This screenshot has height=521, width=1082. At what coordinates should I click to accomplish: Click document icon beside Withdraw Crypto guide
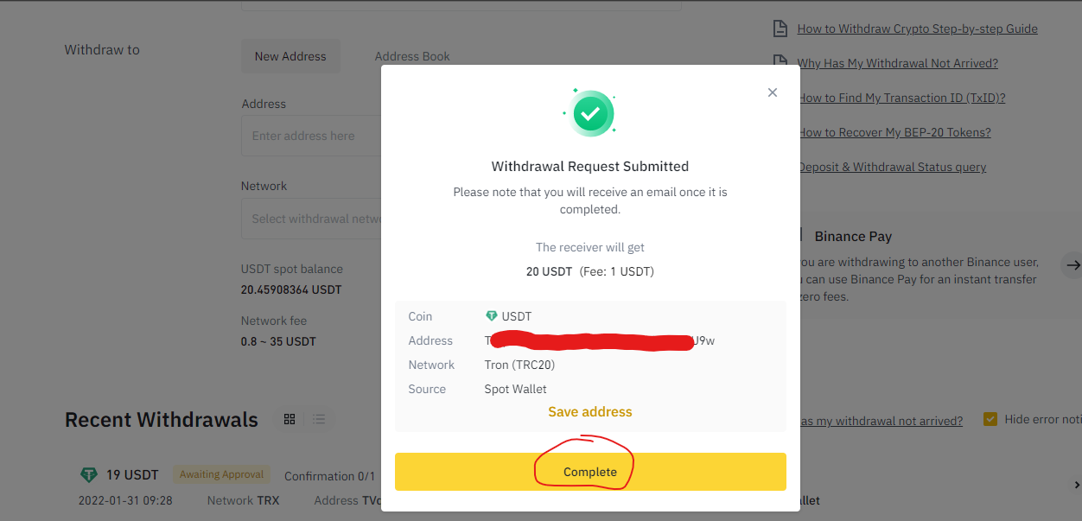(x=780, y=29)
